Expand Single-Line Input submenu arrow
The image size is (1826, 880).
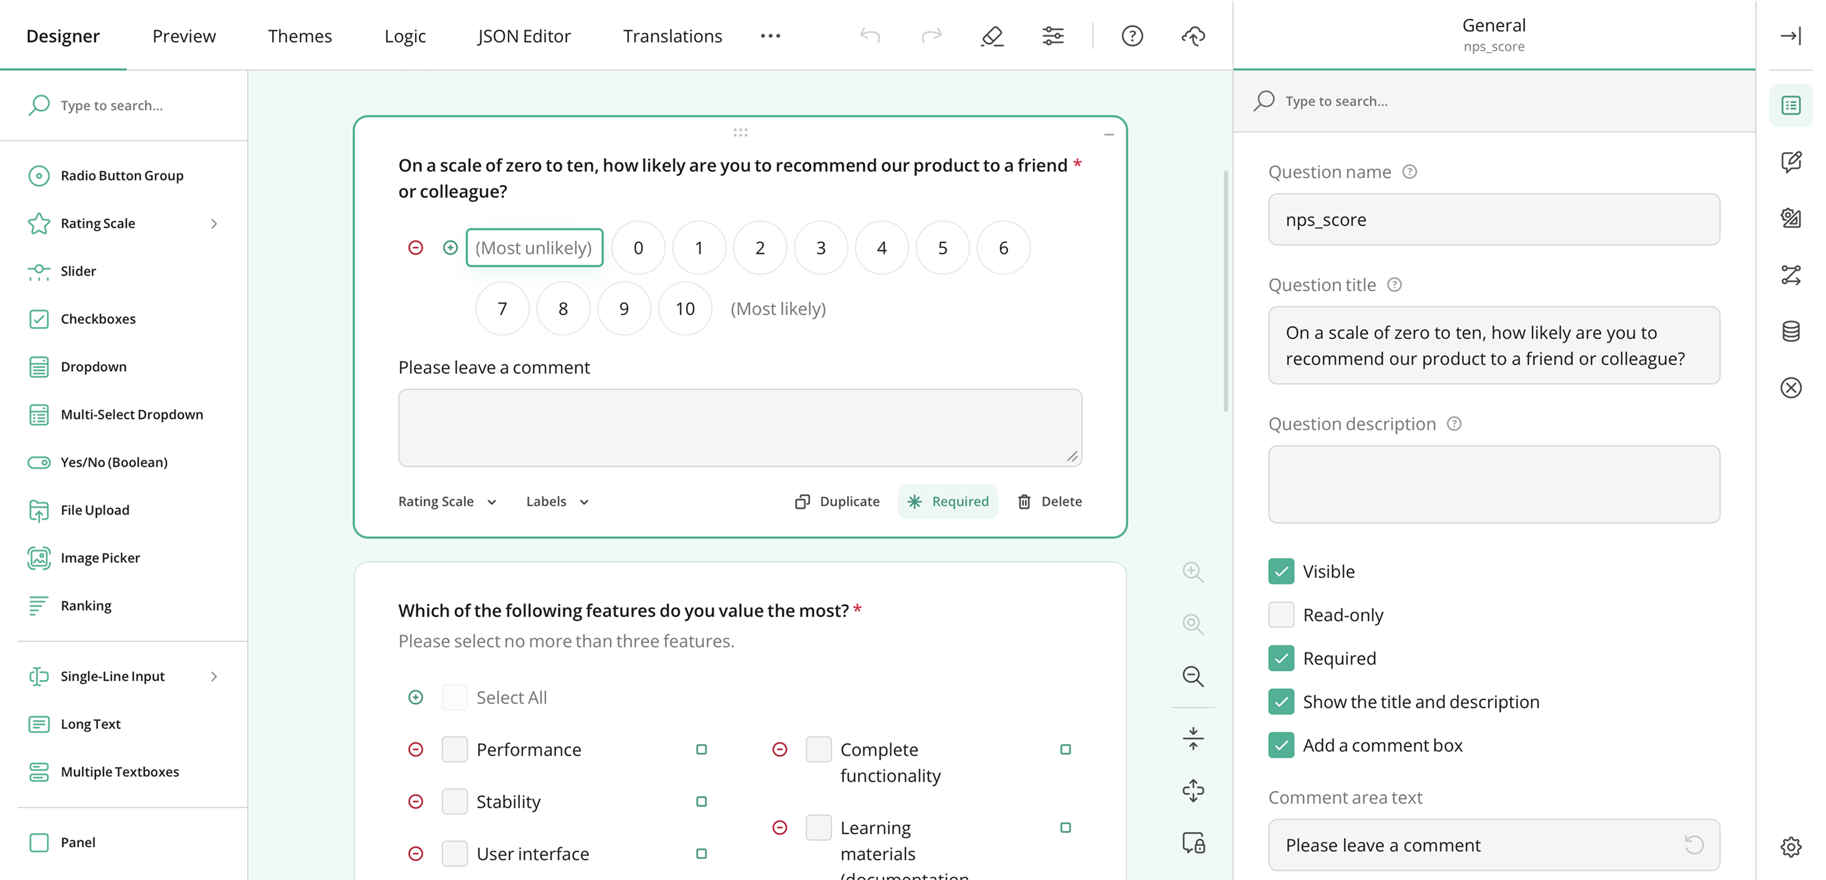214,676
